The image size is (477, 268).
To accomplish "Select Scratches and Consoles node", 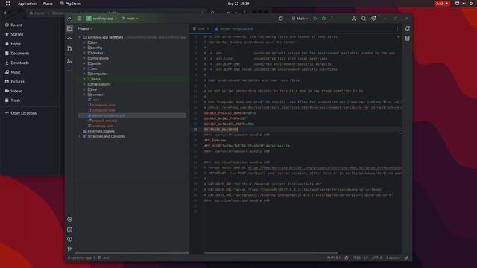I will [x=106, y=136].
